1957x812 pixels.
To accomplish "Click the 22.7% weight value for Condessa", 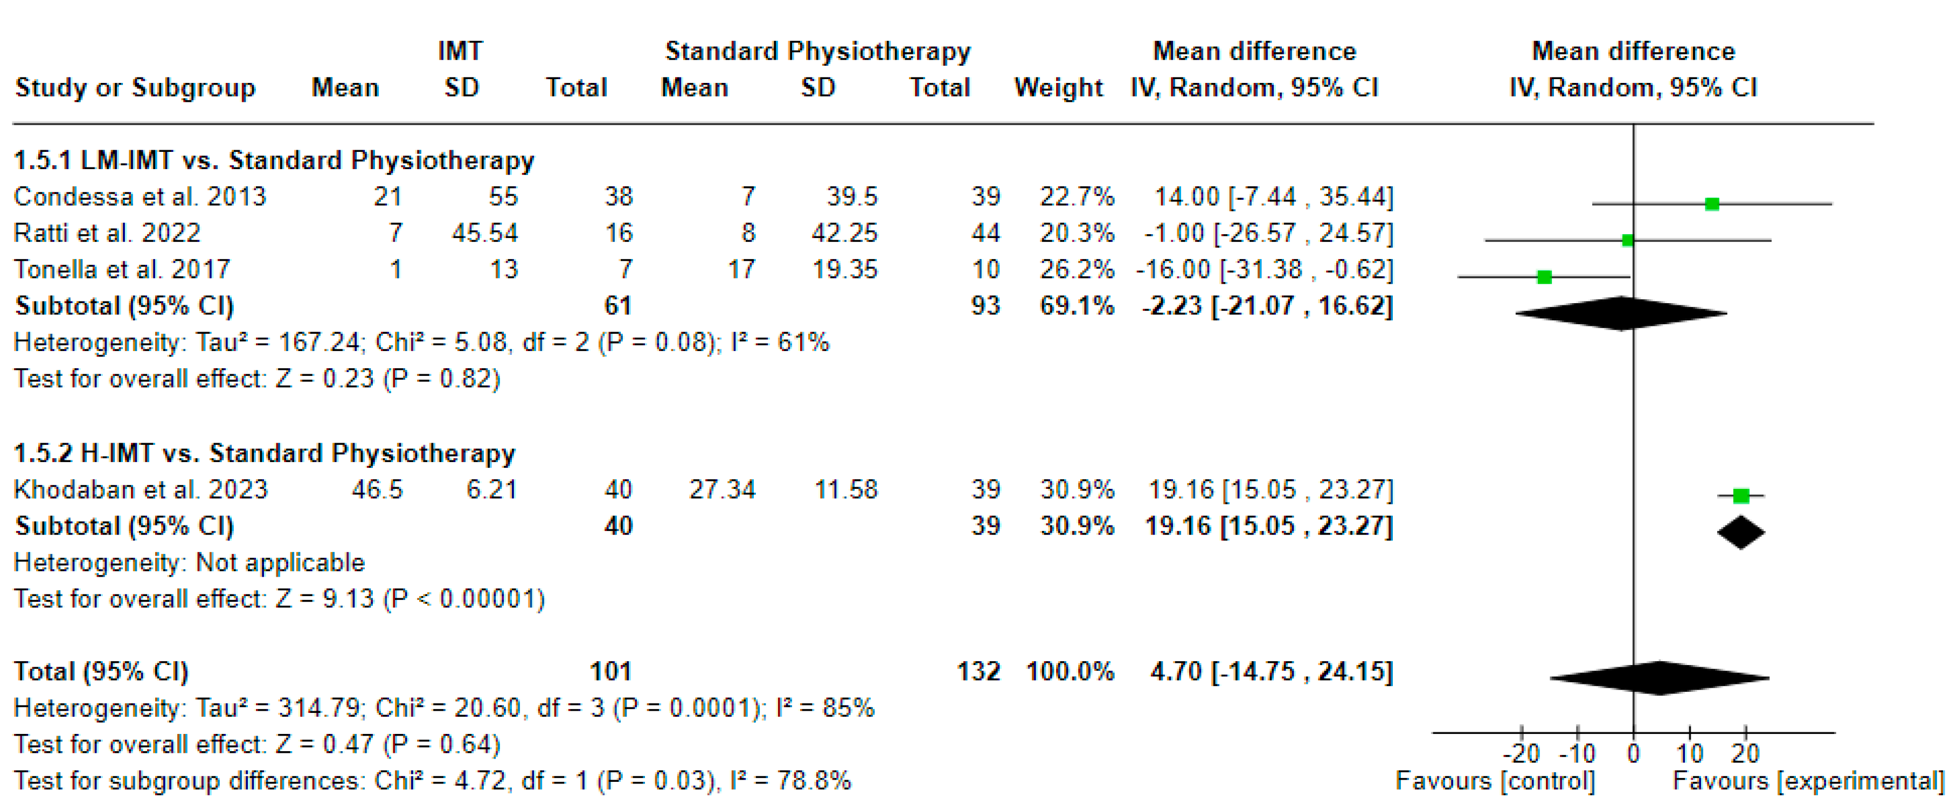I will click(x=1077, y=197).
